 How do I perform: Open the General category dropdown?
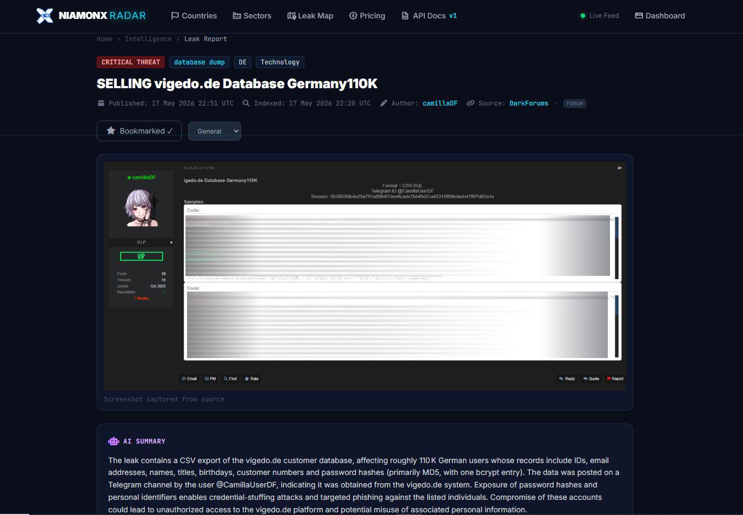click(x=215, y=131)
